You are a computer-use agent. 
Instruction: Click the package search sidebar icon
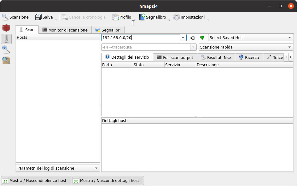[x=6, y=61]
